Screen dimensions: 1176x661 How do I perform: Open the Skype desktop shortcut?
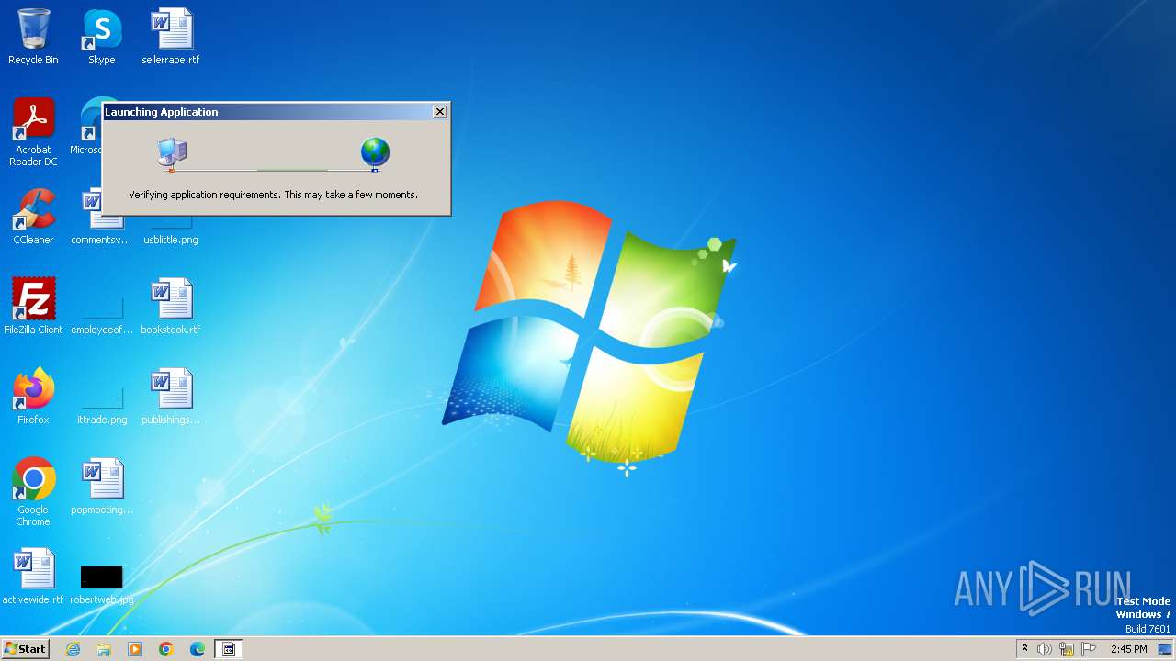coord(102,37)
